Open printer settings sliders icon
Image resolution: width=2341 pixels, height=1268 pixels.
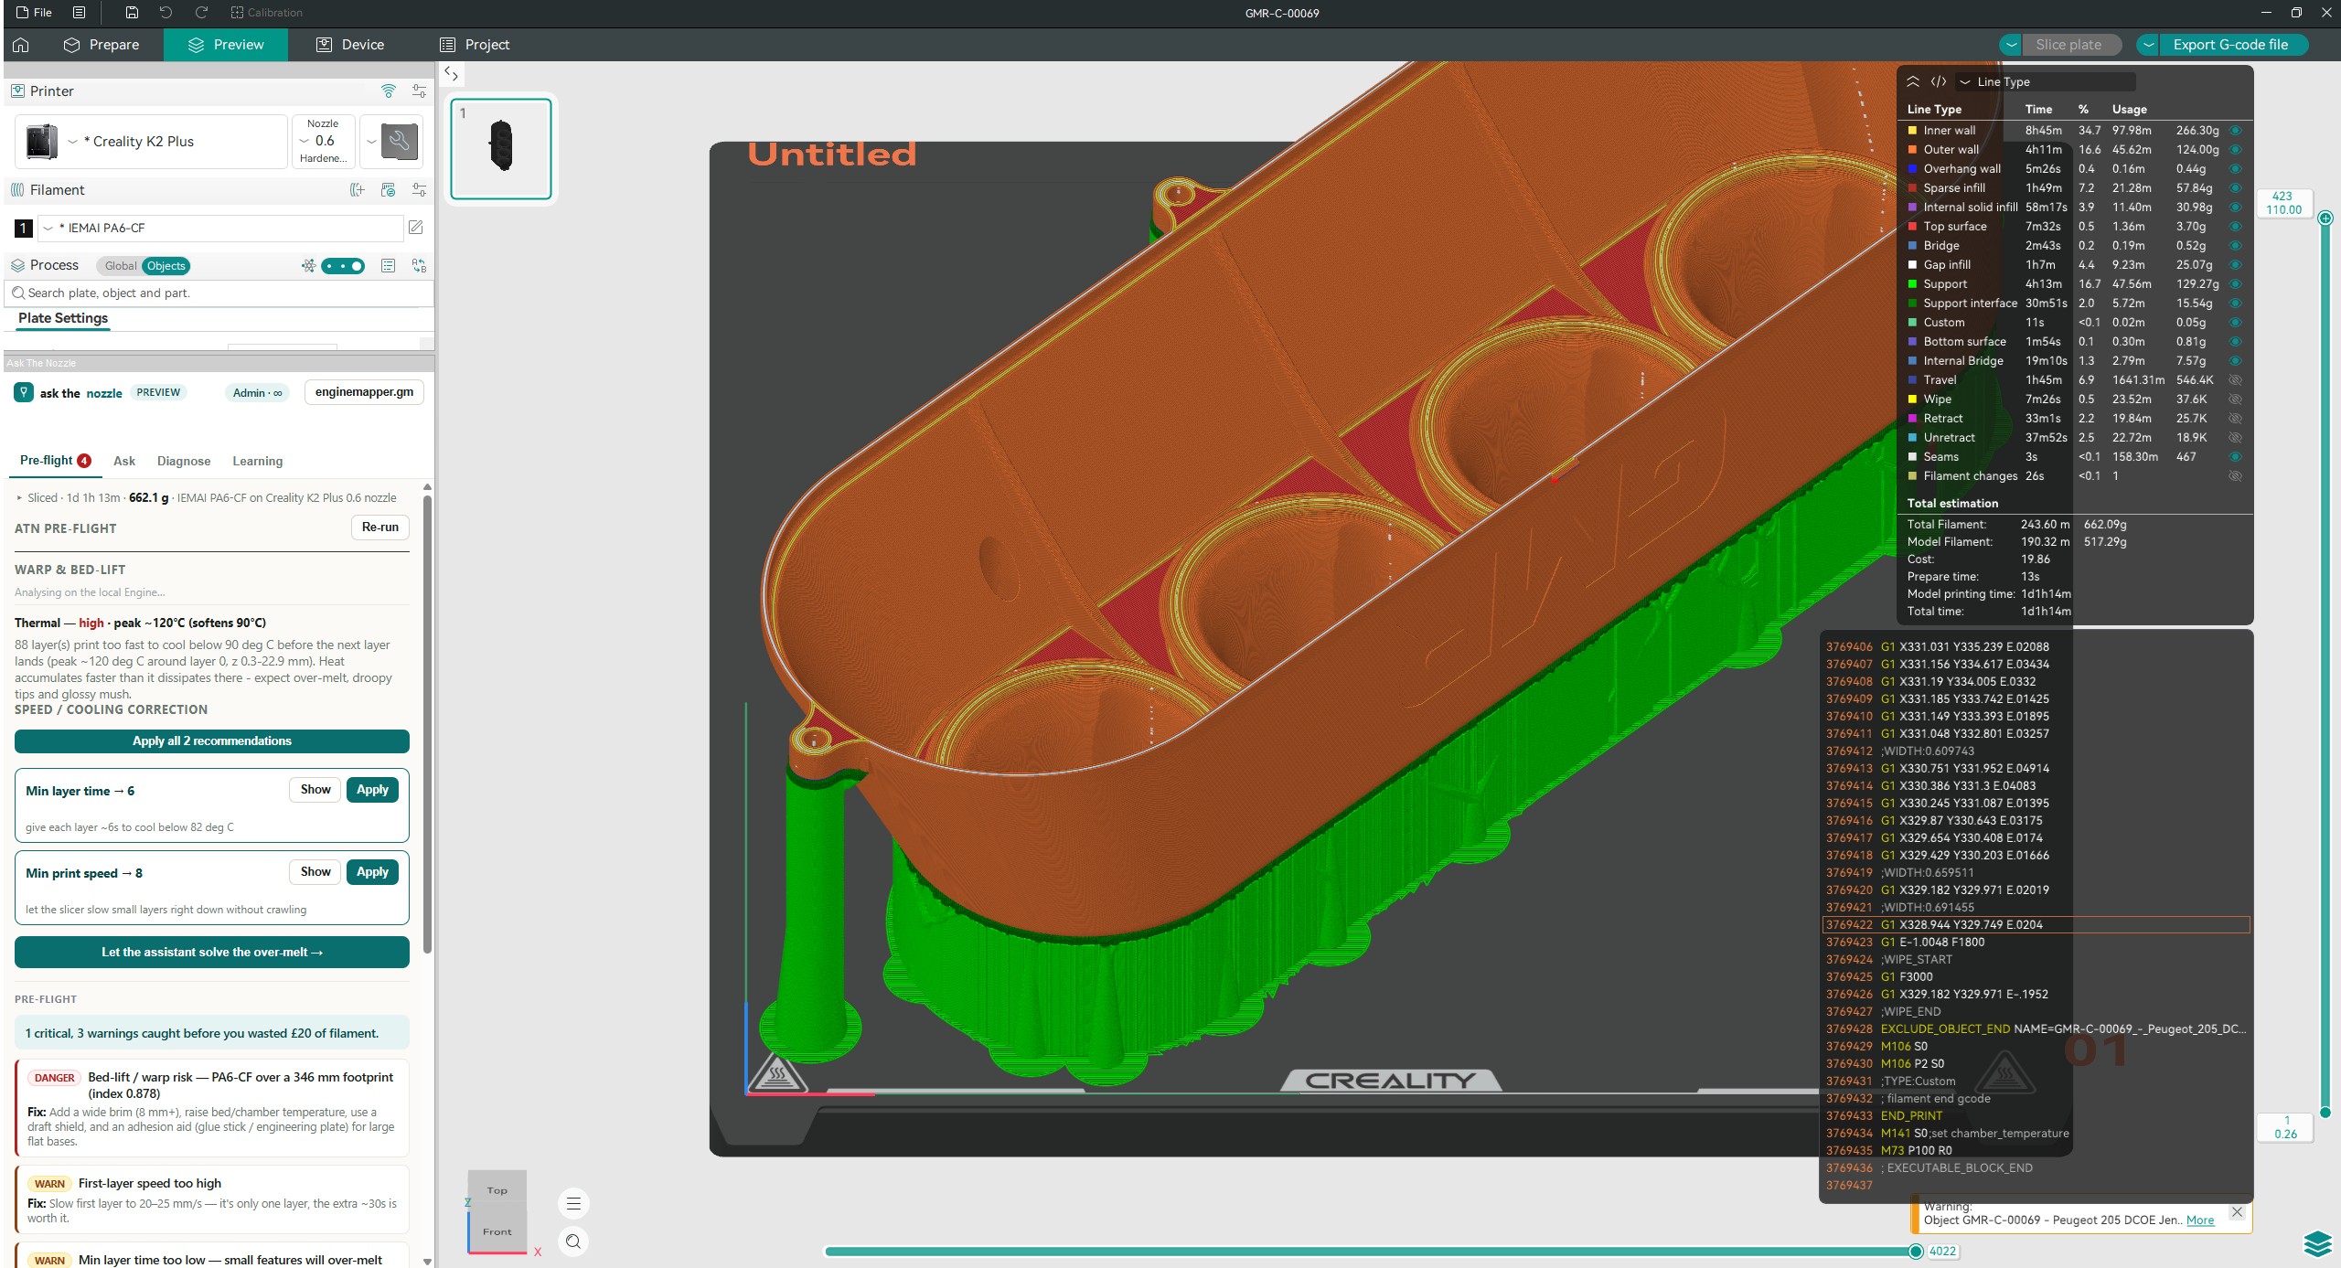pos(419,91)
